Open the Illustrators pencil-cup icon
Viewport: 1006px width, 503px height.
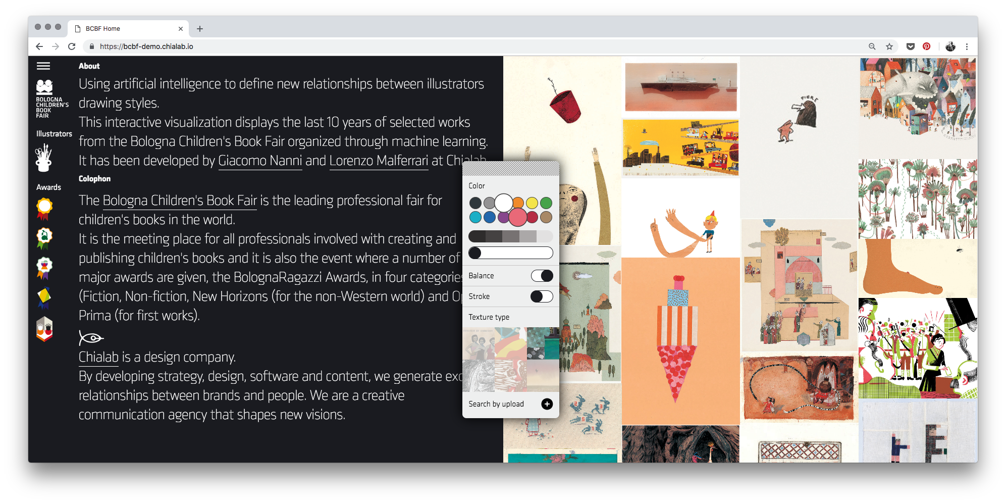tap(44, 158)
